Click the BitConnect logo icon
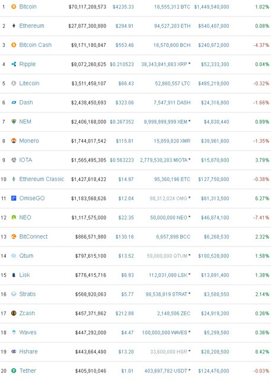271x380 pixels. [14, 236]
